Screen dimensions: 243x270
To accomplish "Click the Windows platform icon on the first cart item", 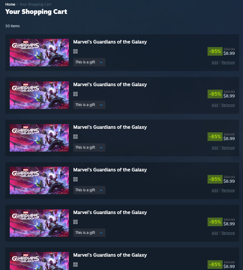I will click(x=75, y=51).
